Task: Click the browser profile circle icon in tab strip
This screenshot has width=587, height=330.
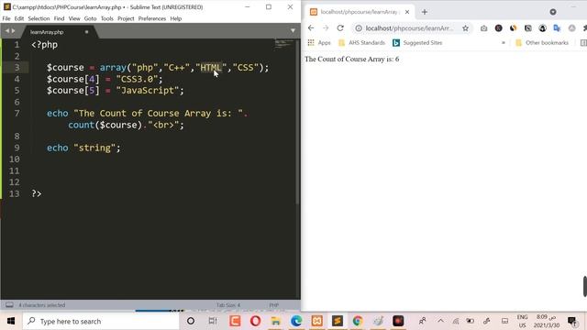Action: click(x=552, y=12)
